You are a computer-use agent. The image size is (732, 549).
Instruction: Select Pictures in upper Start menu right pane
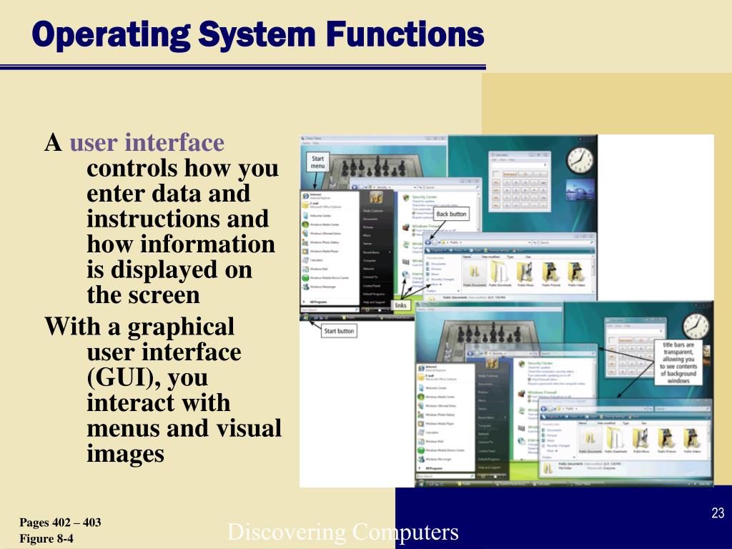click(x=368, y=227)
